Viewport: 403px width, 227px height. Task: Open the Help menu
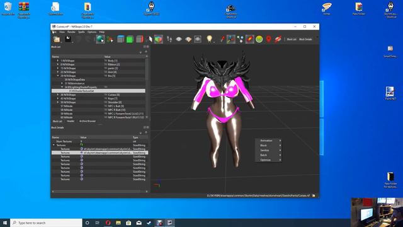click(x=102, y=32)
